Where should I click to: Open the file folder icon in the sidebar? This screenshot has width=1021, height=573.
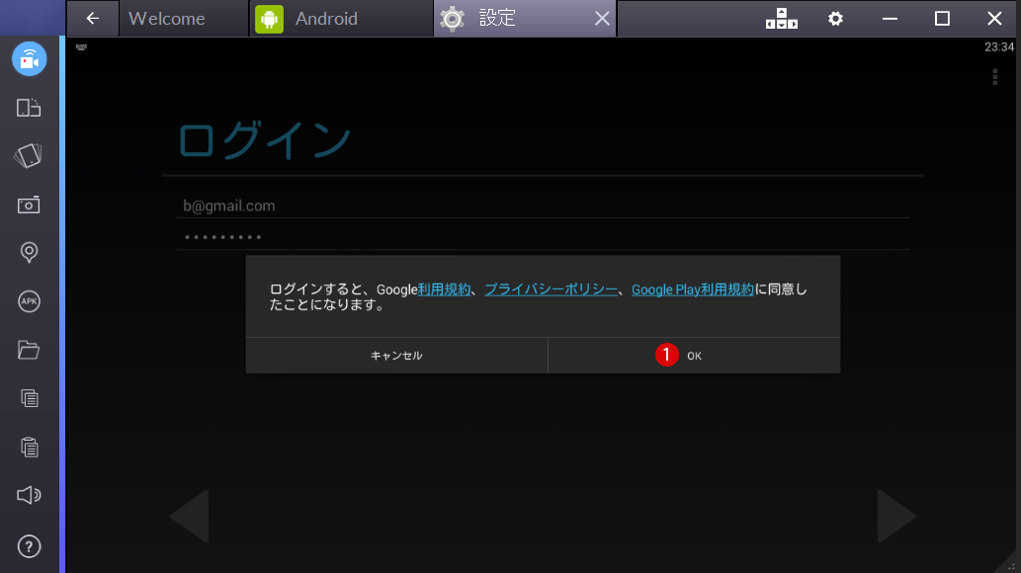pyautogui.click(x=29, y=350)
